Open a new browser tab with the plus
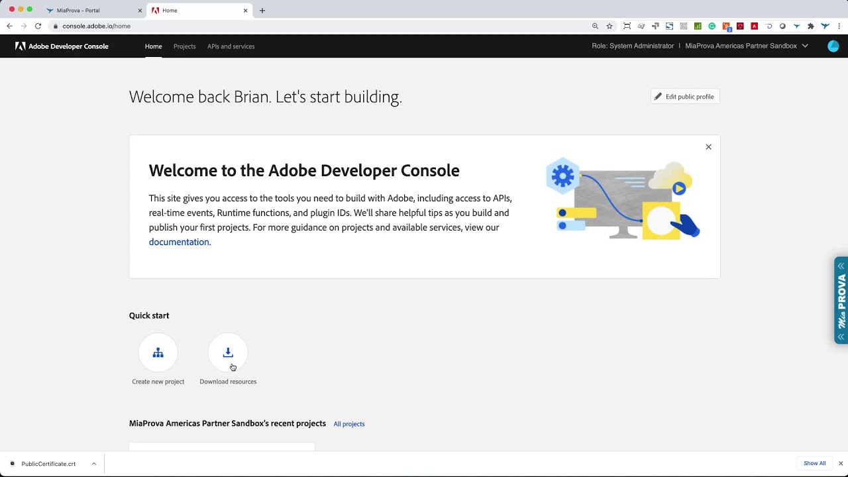Image resolution: width=848 pixels, height=477 pixels. (262, 11)
